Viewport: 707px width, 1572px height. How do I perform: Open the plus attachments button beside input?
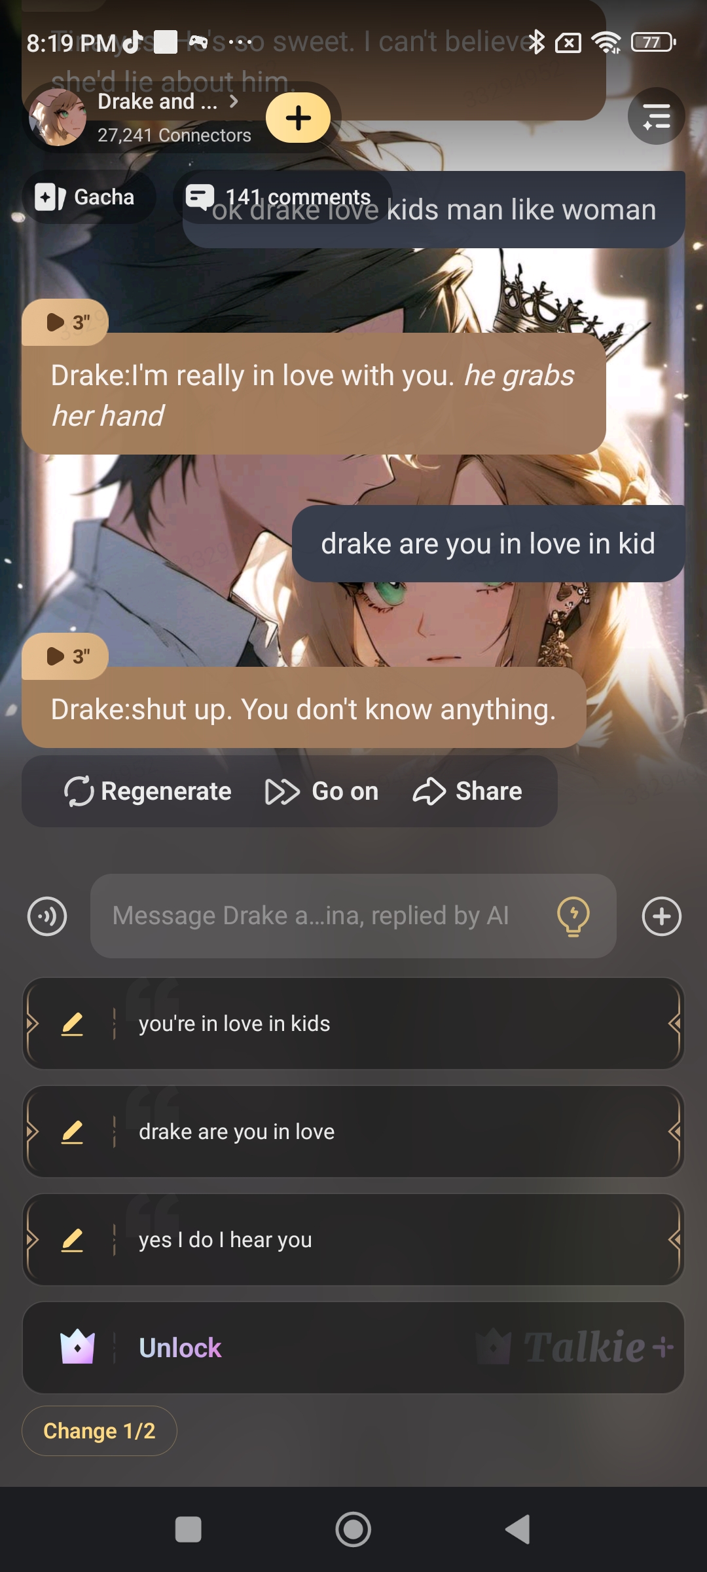tap(662, 916)
